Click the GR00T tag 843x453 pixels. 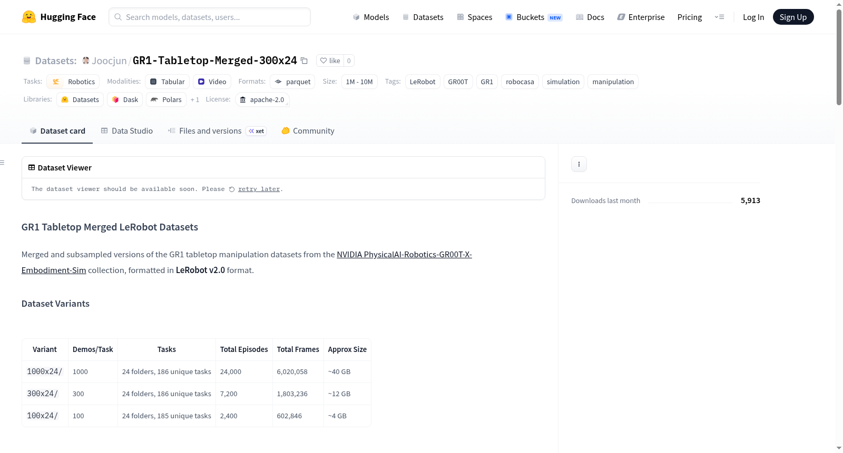coord(458,82)
